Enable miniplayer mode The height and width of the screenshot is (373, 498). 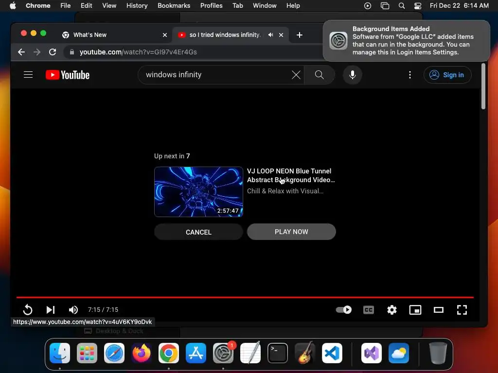tap(415, 309)
